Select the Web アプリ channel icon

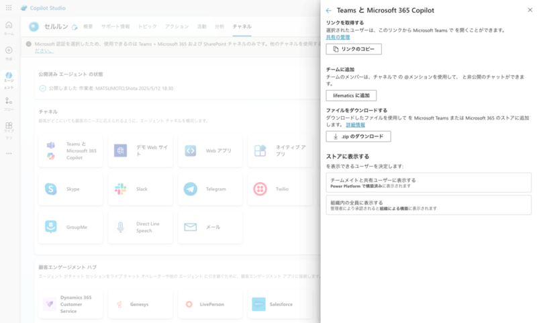point(191,150)
